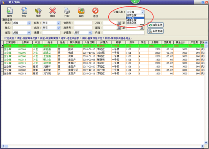Click the 作废 (void) toolbar icon

coord(38,11)
